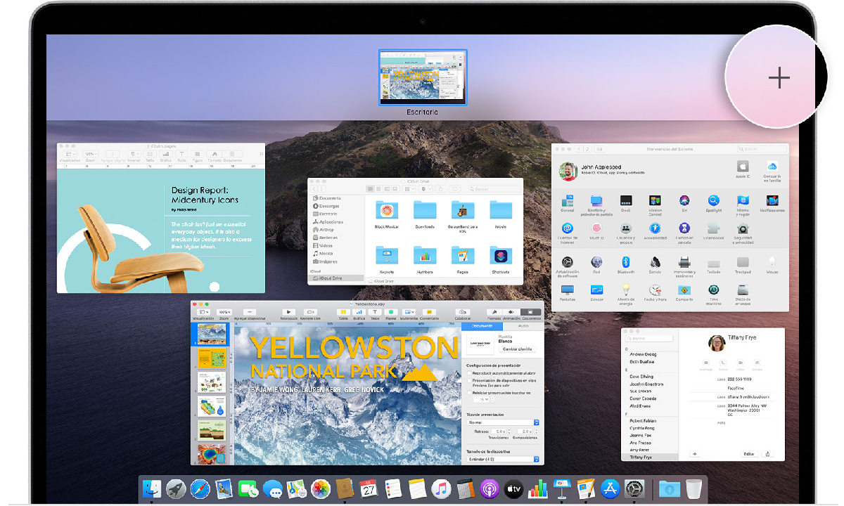Open App Store from the Dock
This screenshot has width=844, height=506.
(610, 488)
